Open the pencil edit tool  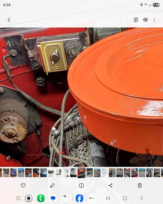click(52, 185)
